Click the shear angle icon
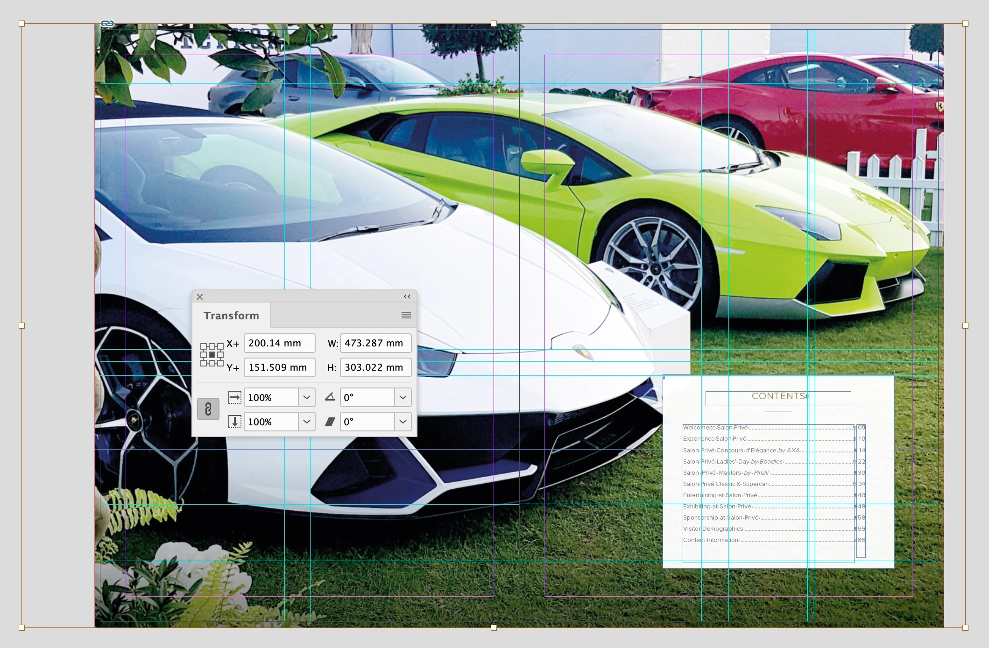989x648 pixels. click(x=330, y=422)
